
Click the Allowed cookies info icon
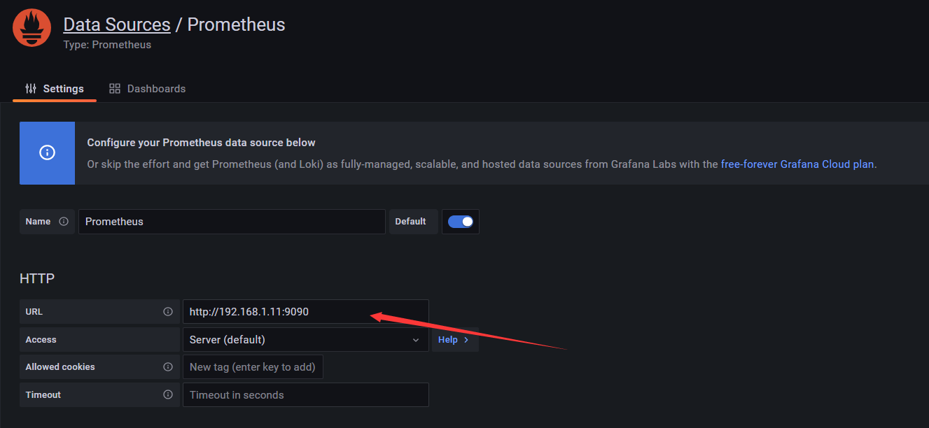tap(168, 367)
